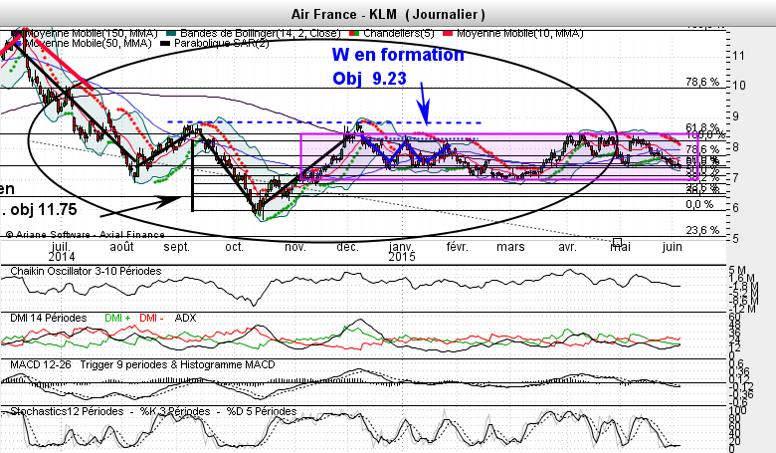Click the DMI 14 Périodes panel label
Viewport: 776px width, 453px height.
coord(50,317)
